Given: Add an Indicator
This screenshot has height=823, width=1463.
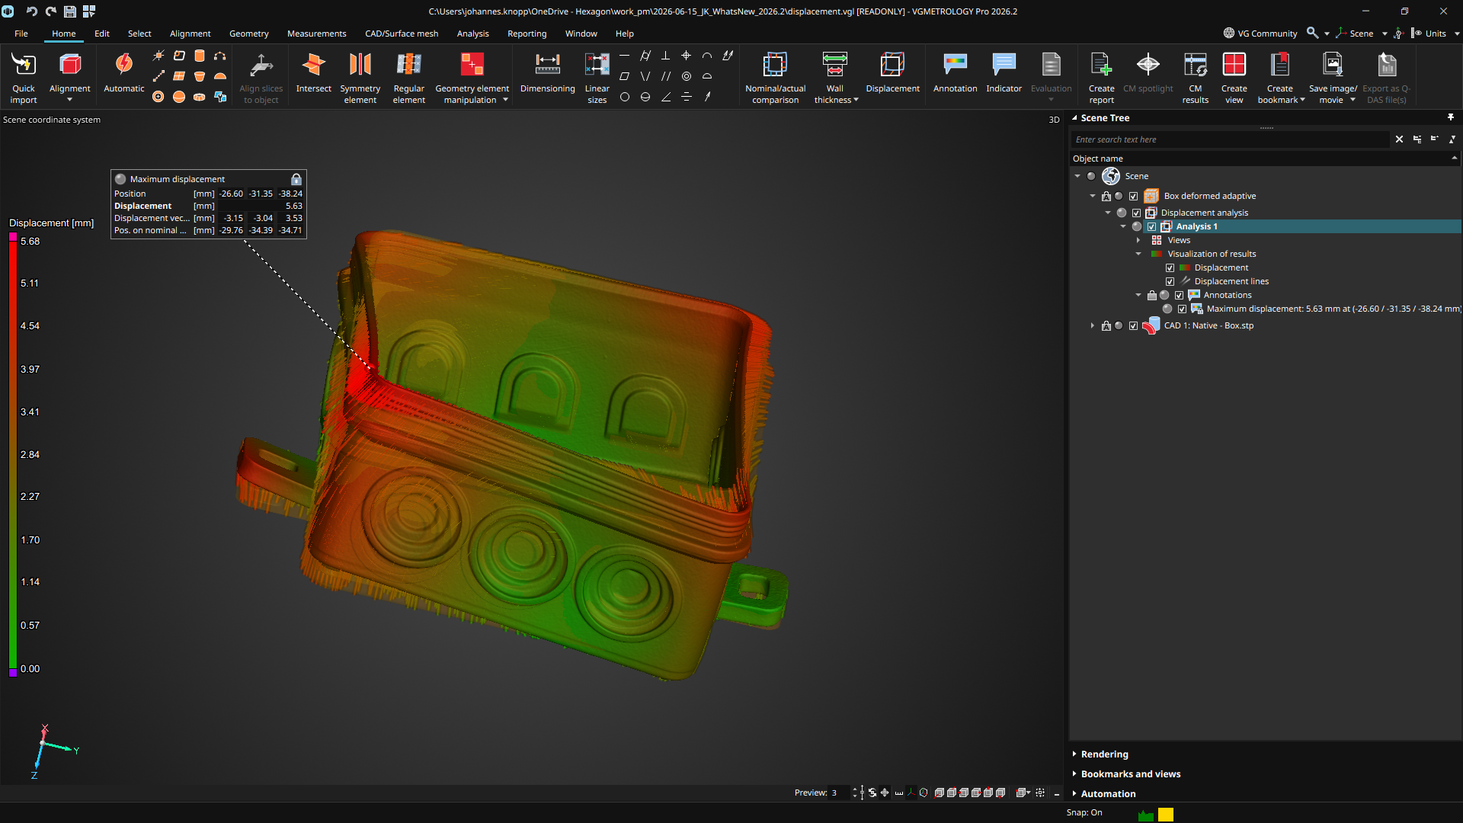Looking at the screenshot, I should [x=1004, y=74].
